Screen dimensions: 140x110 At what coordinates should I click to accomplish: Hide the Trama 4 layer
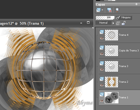[x=101, y=38]
